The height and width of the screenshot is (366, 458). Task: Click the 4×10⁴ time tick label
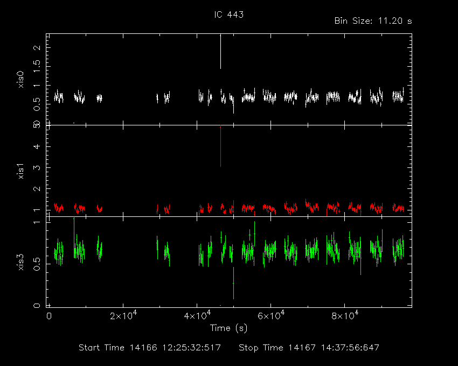pos(197,315)
